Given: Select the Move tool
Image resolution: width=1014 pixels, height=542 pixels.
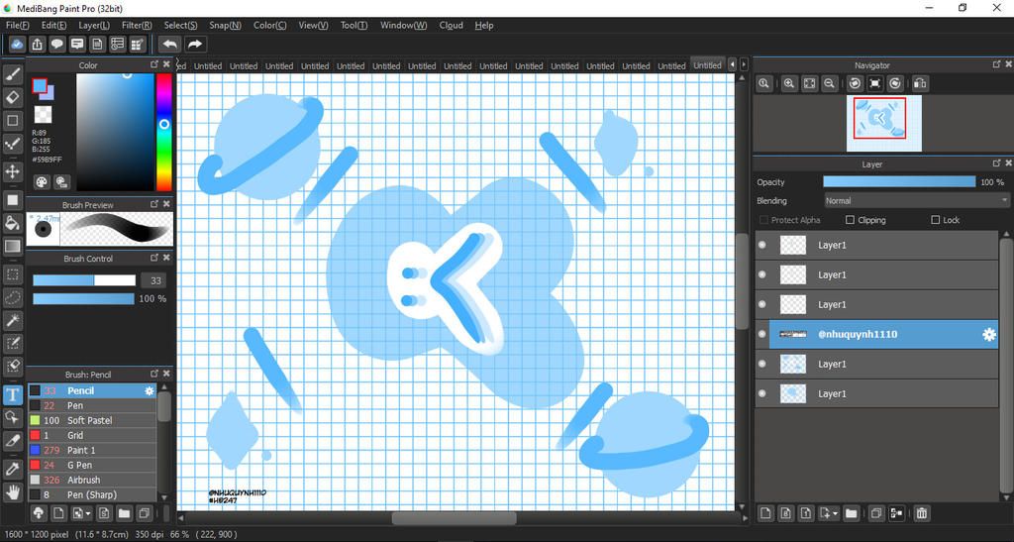Looking at the screenshot, I should 12,171.
